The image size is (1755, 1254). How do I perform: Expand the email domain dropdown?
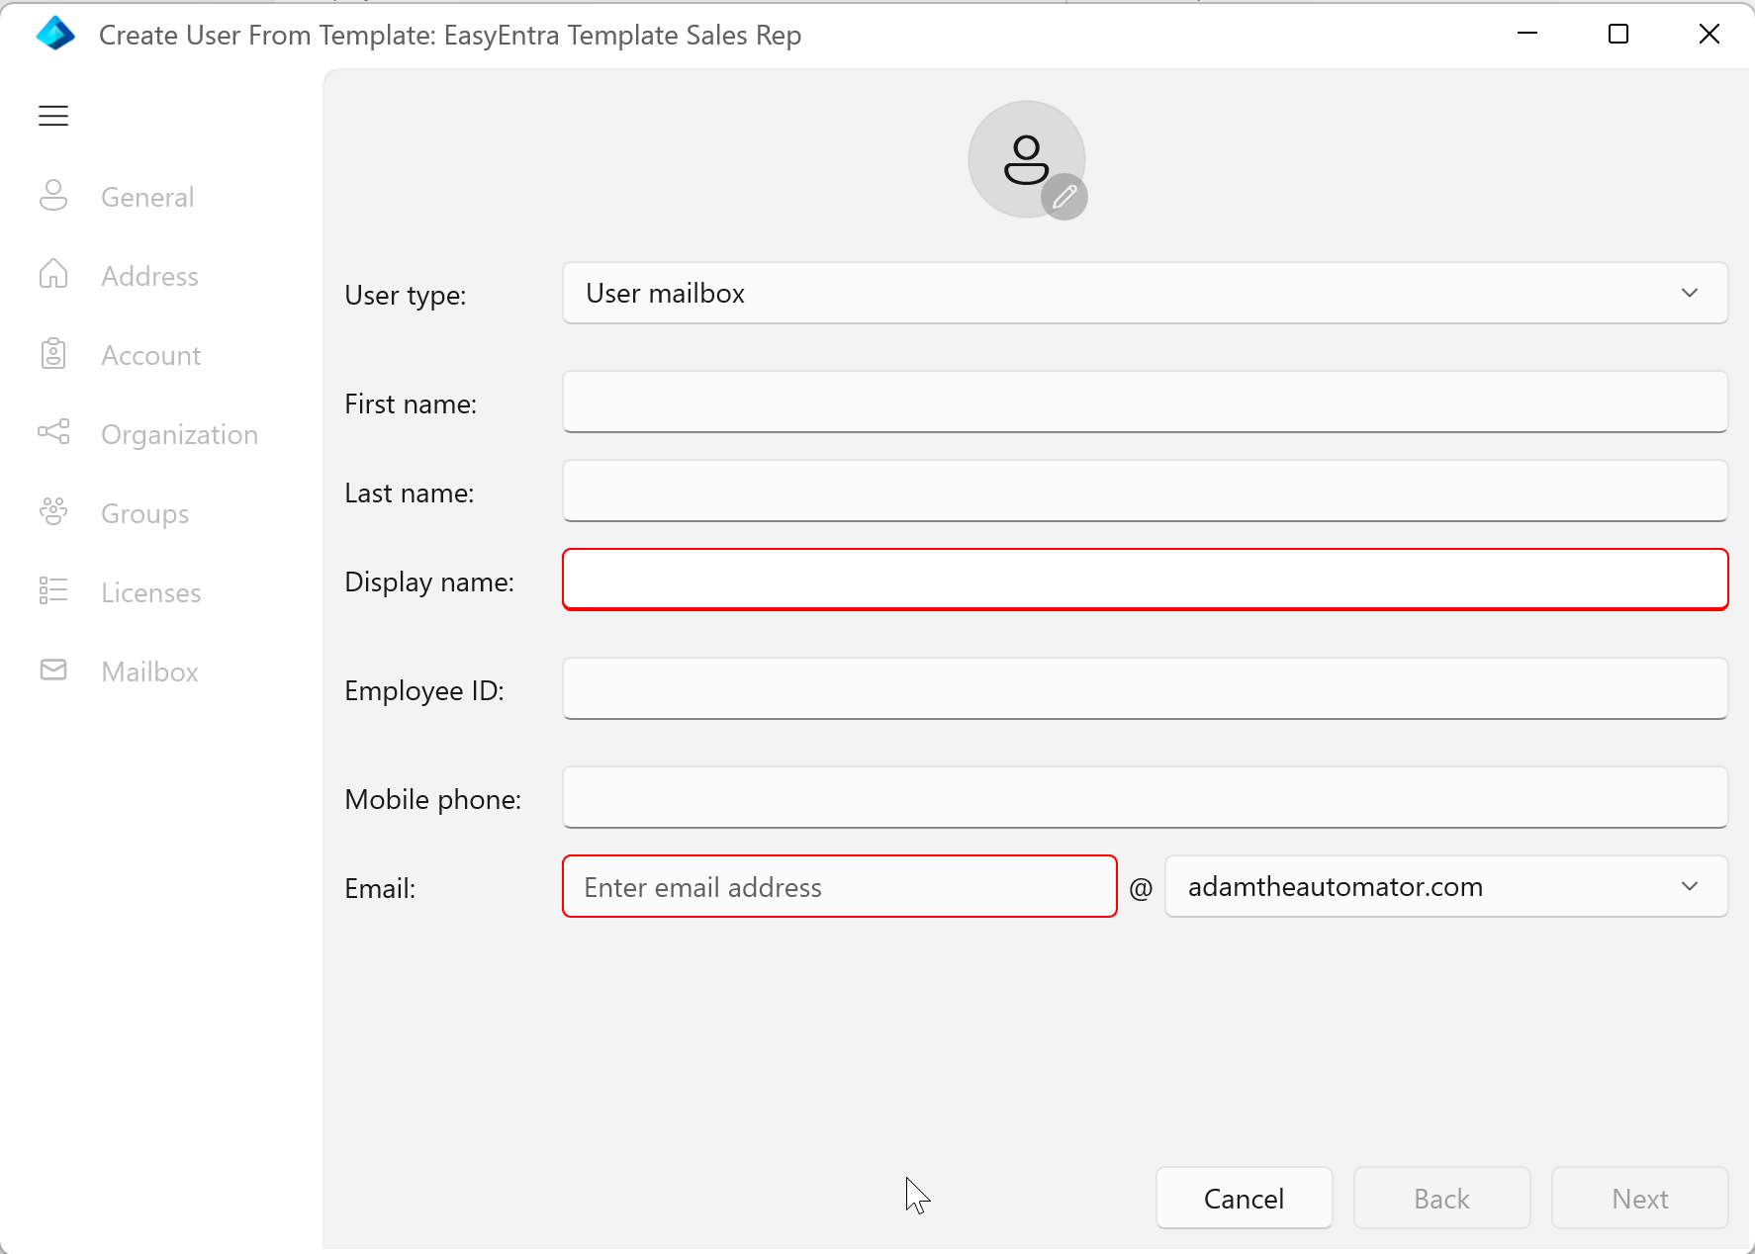[x=1691, y=886]
